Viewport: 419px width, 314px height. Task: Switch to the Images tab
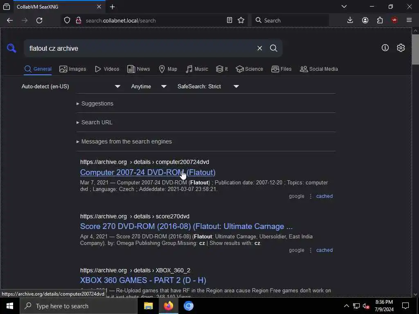[x=73, y=69]
